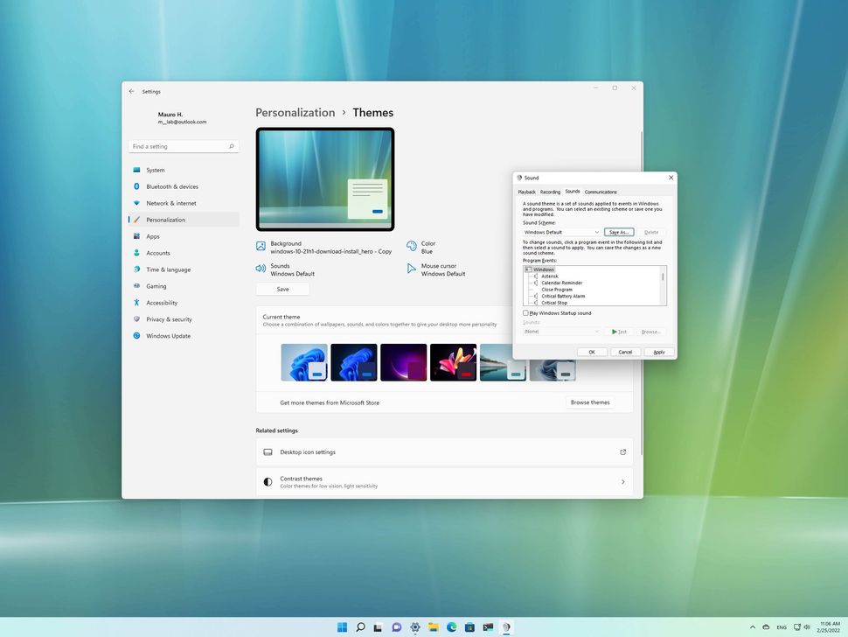
Task: Open the Sounds dropdown showing (None)
Action: tap(561, 331)
